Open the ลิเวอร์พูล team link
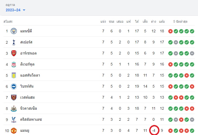Viewport: 198px width, 135px height. pos(27,64)
